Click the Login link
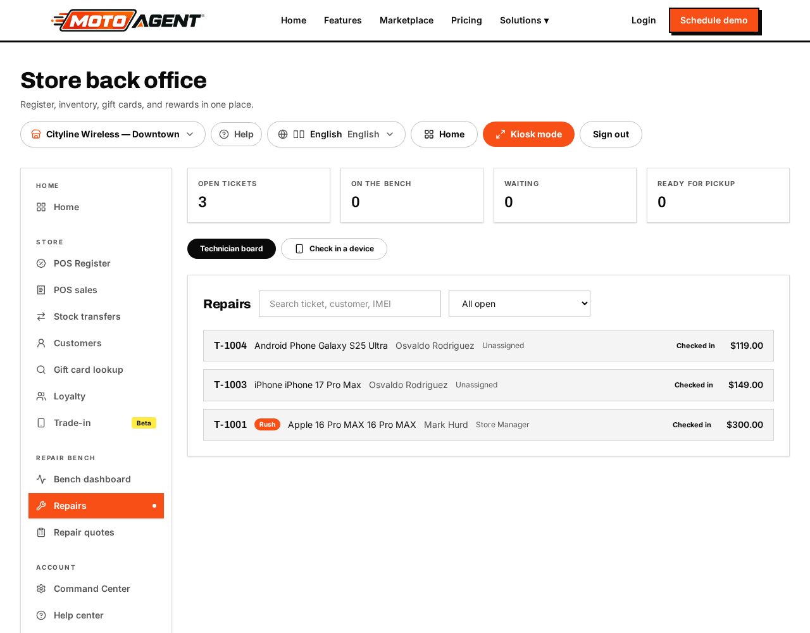810x633 pixels. coord(644,20)
